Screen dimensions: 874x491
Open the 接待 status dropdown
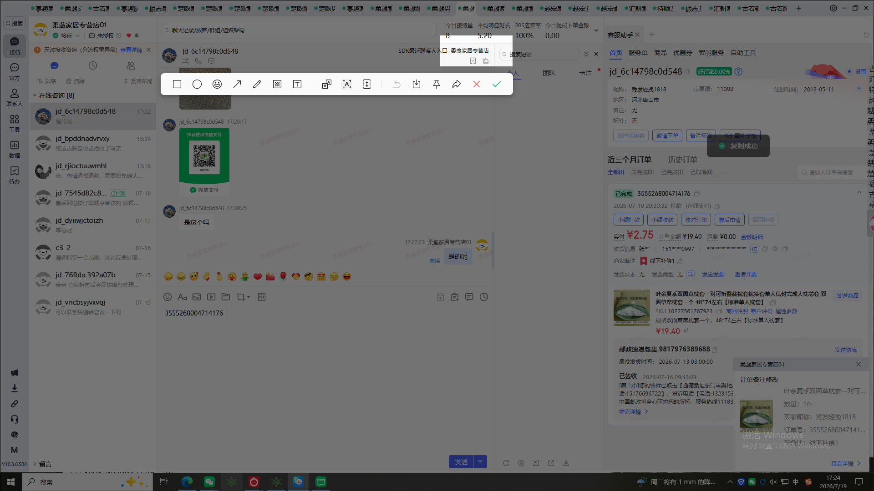pyautogui.click(x=77, y=35)
